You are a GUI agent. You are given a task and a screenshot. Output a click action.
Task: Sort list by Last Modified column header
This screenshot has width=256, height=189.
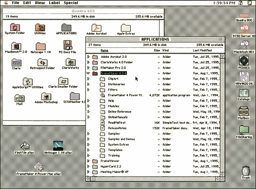[x=202, y=50]
